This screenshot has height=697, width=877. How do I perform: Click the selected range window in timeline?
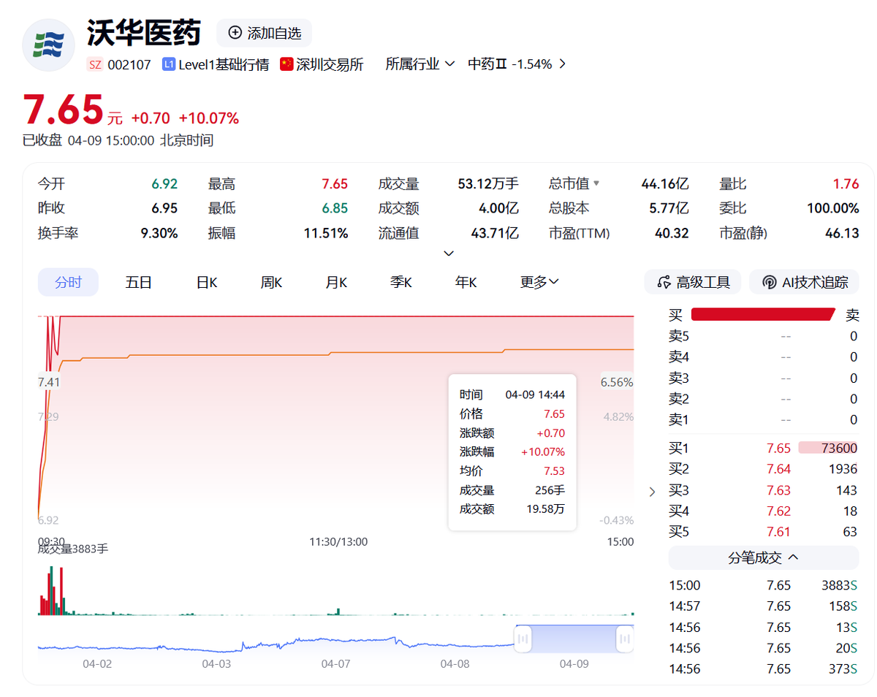574,639
